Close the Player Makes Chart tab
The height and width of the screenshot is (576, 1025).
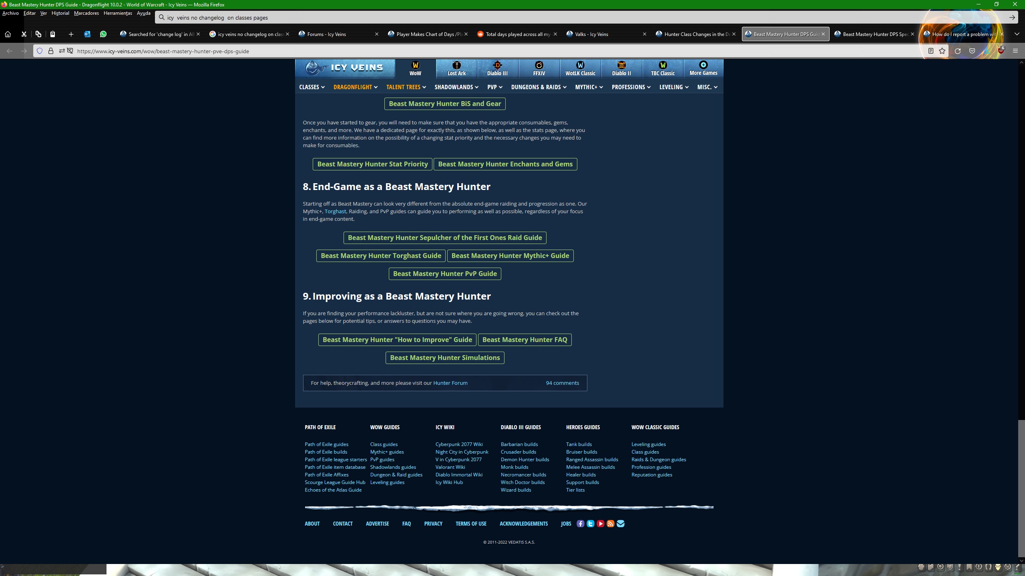(466, 34)
